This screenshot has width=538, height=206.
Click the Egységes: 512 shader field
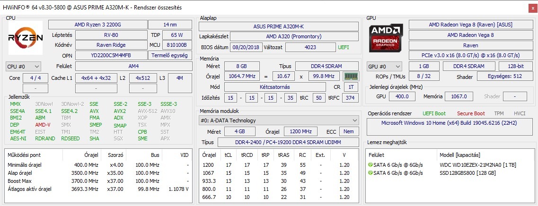pyautogui.click(x=505, y=77)
